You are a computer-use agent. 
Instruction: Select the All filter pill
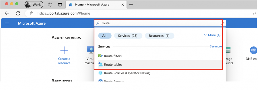click(x=105, y=35)
